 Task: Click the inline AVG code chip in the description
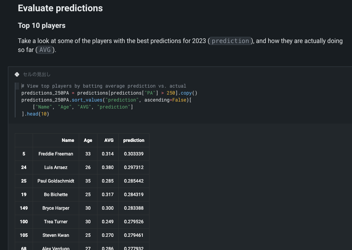coord(45,50)
